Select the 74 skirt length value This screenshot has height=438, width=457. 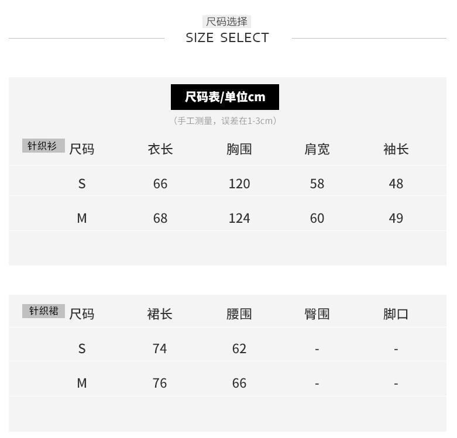[x=160, y=349]
